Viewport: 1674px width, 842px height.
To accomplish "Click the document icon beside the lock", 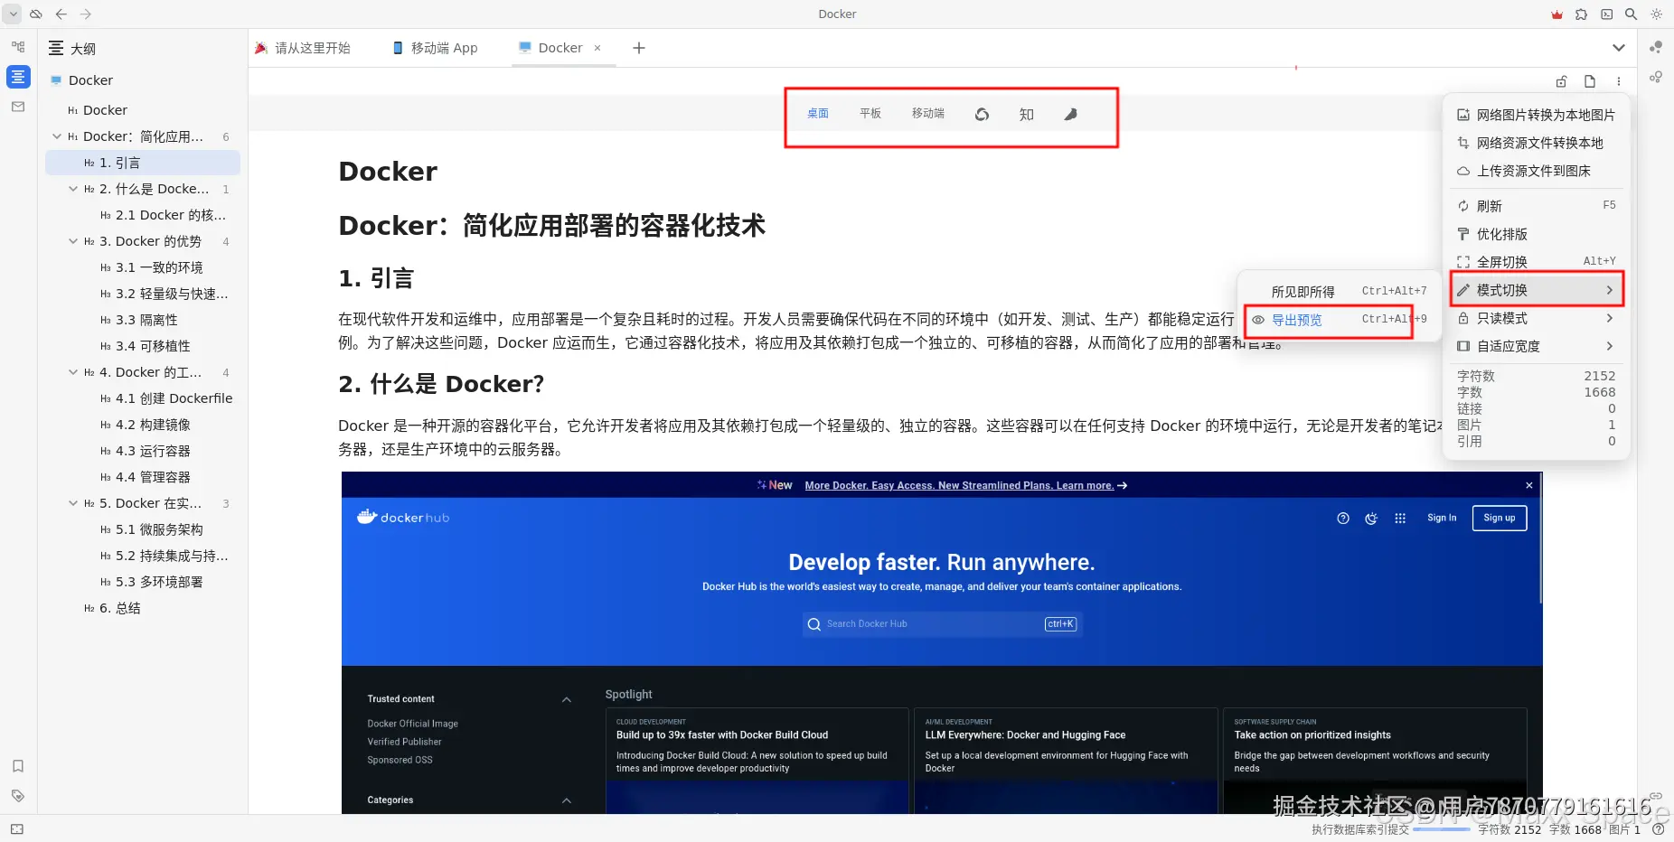I will (x=1590, y=81).
